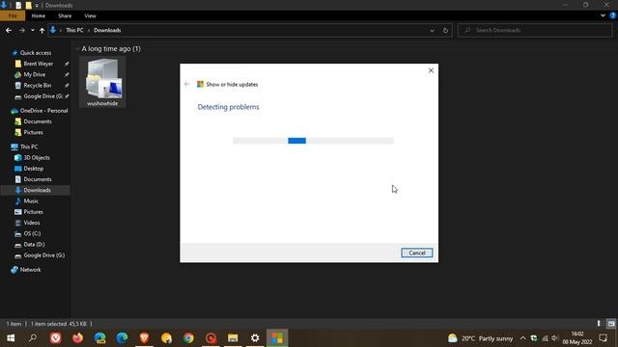Screen dimensions: 618x347
Task: Open pinned Google Drive (G:) under Quick access
Action: [x=42, y=96]
